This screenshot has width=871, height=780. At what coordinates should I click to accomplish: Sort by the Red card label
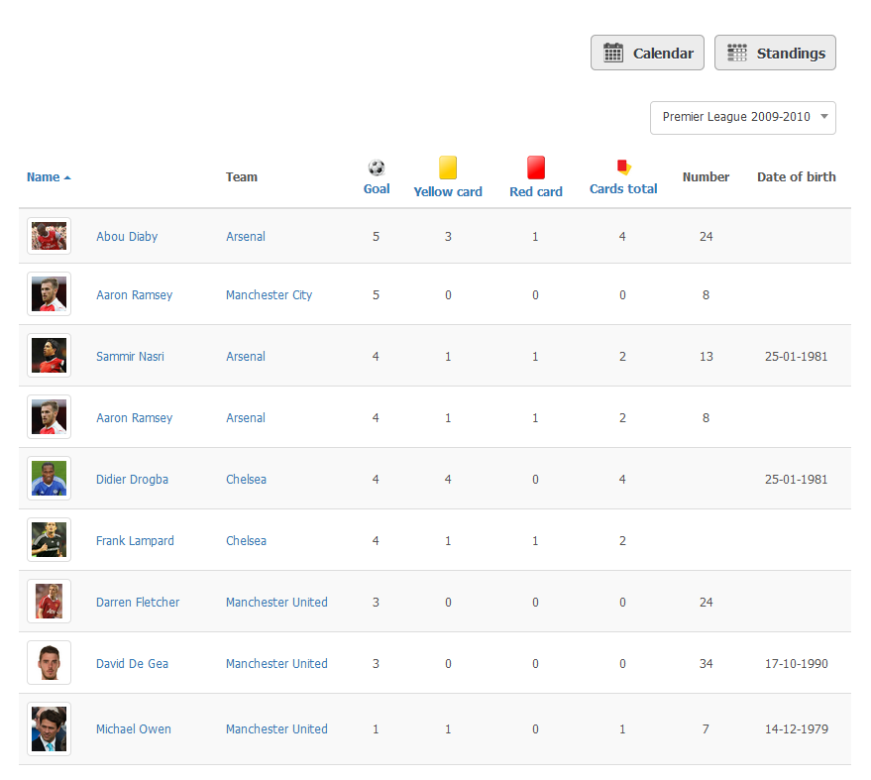[536, 191]
